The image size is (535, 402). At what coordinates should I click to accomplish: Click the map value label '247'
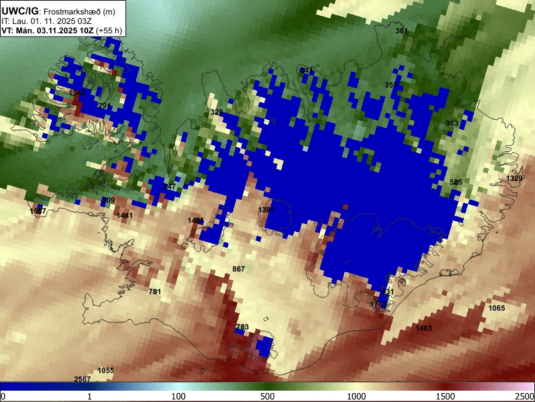[x=169, y=187]
